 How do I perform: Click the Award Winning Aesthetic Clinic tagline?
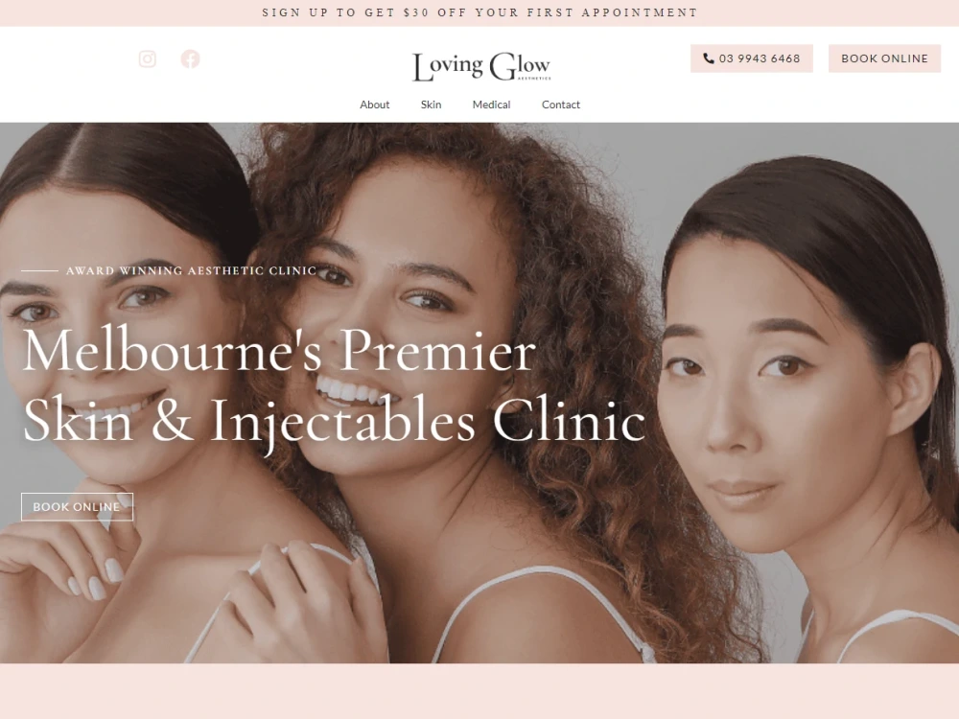point(192,270)
